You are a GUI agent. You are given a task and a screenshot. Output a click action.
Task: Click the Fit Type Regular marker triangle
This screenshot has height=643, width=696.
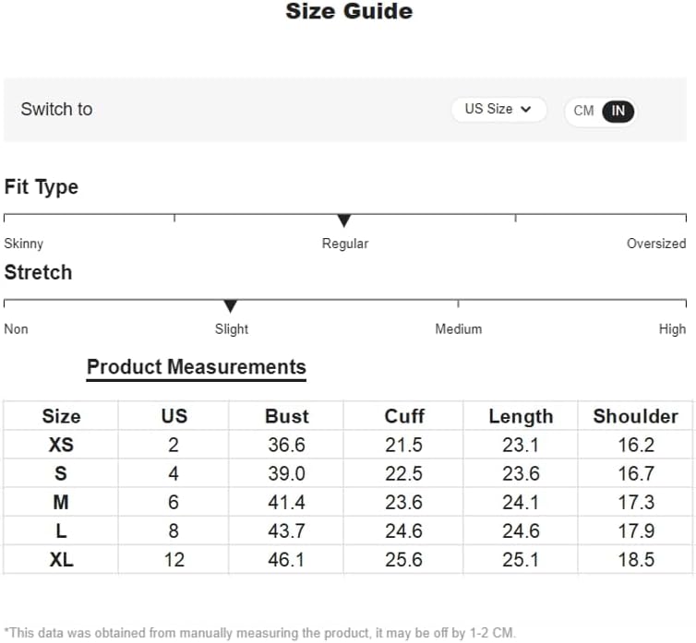(x=344, y=220)
